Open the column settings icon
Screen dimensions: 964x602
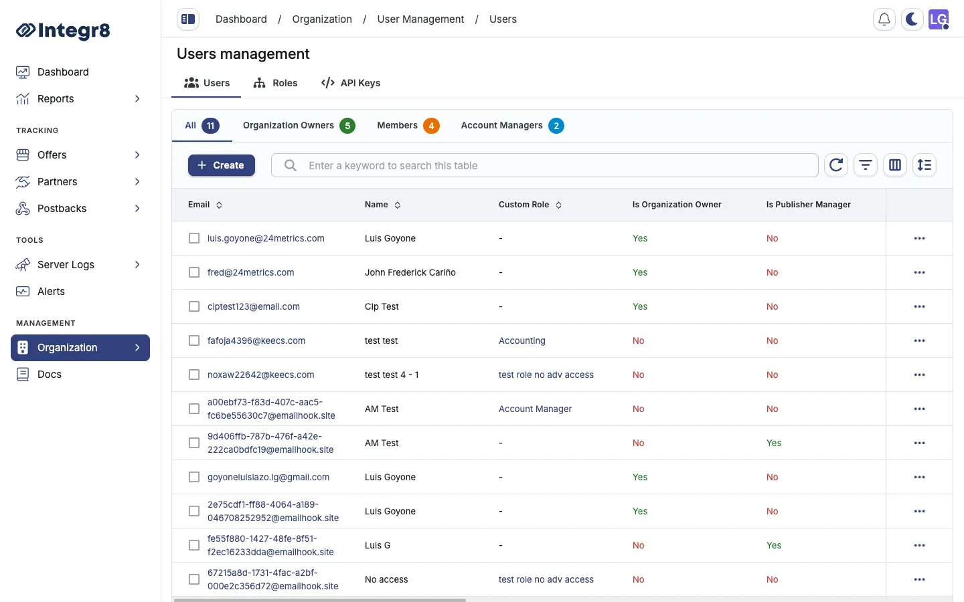click(895, 165)
